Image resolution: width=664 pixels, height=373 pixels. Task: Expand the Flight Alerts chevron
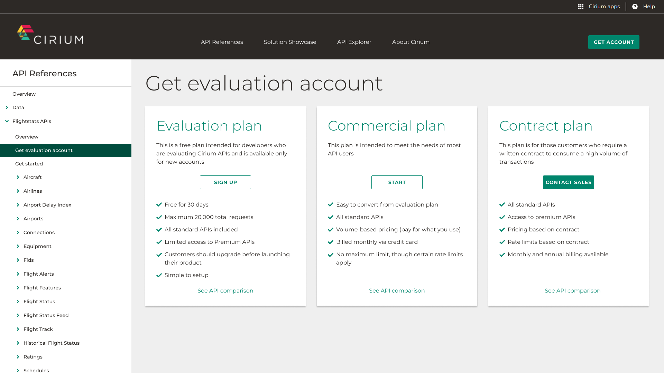coord(18,274)
